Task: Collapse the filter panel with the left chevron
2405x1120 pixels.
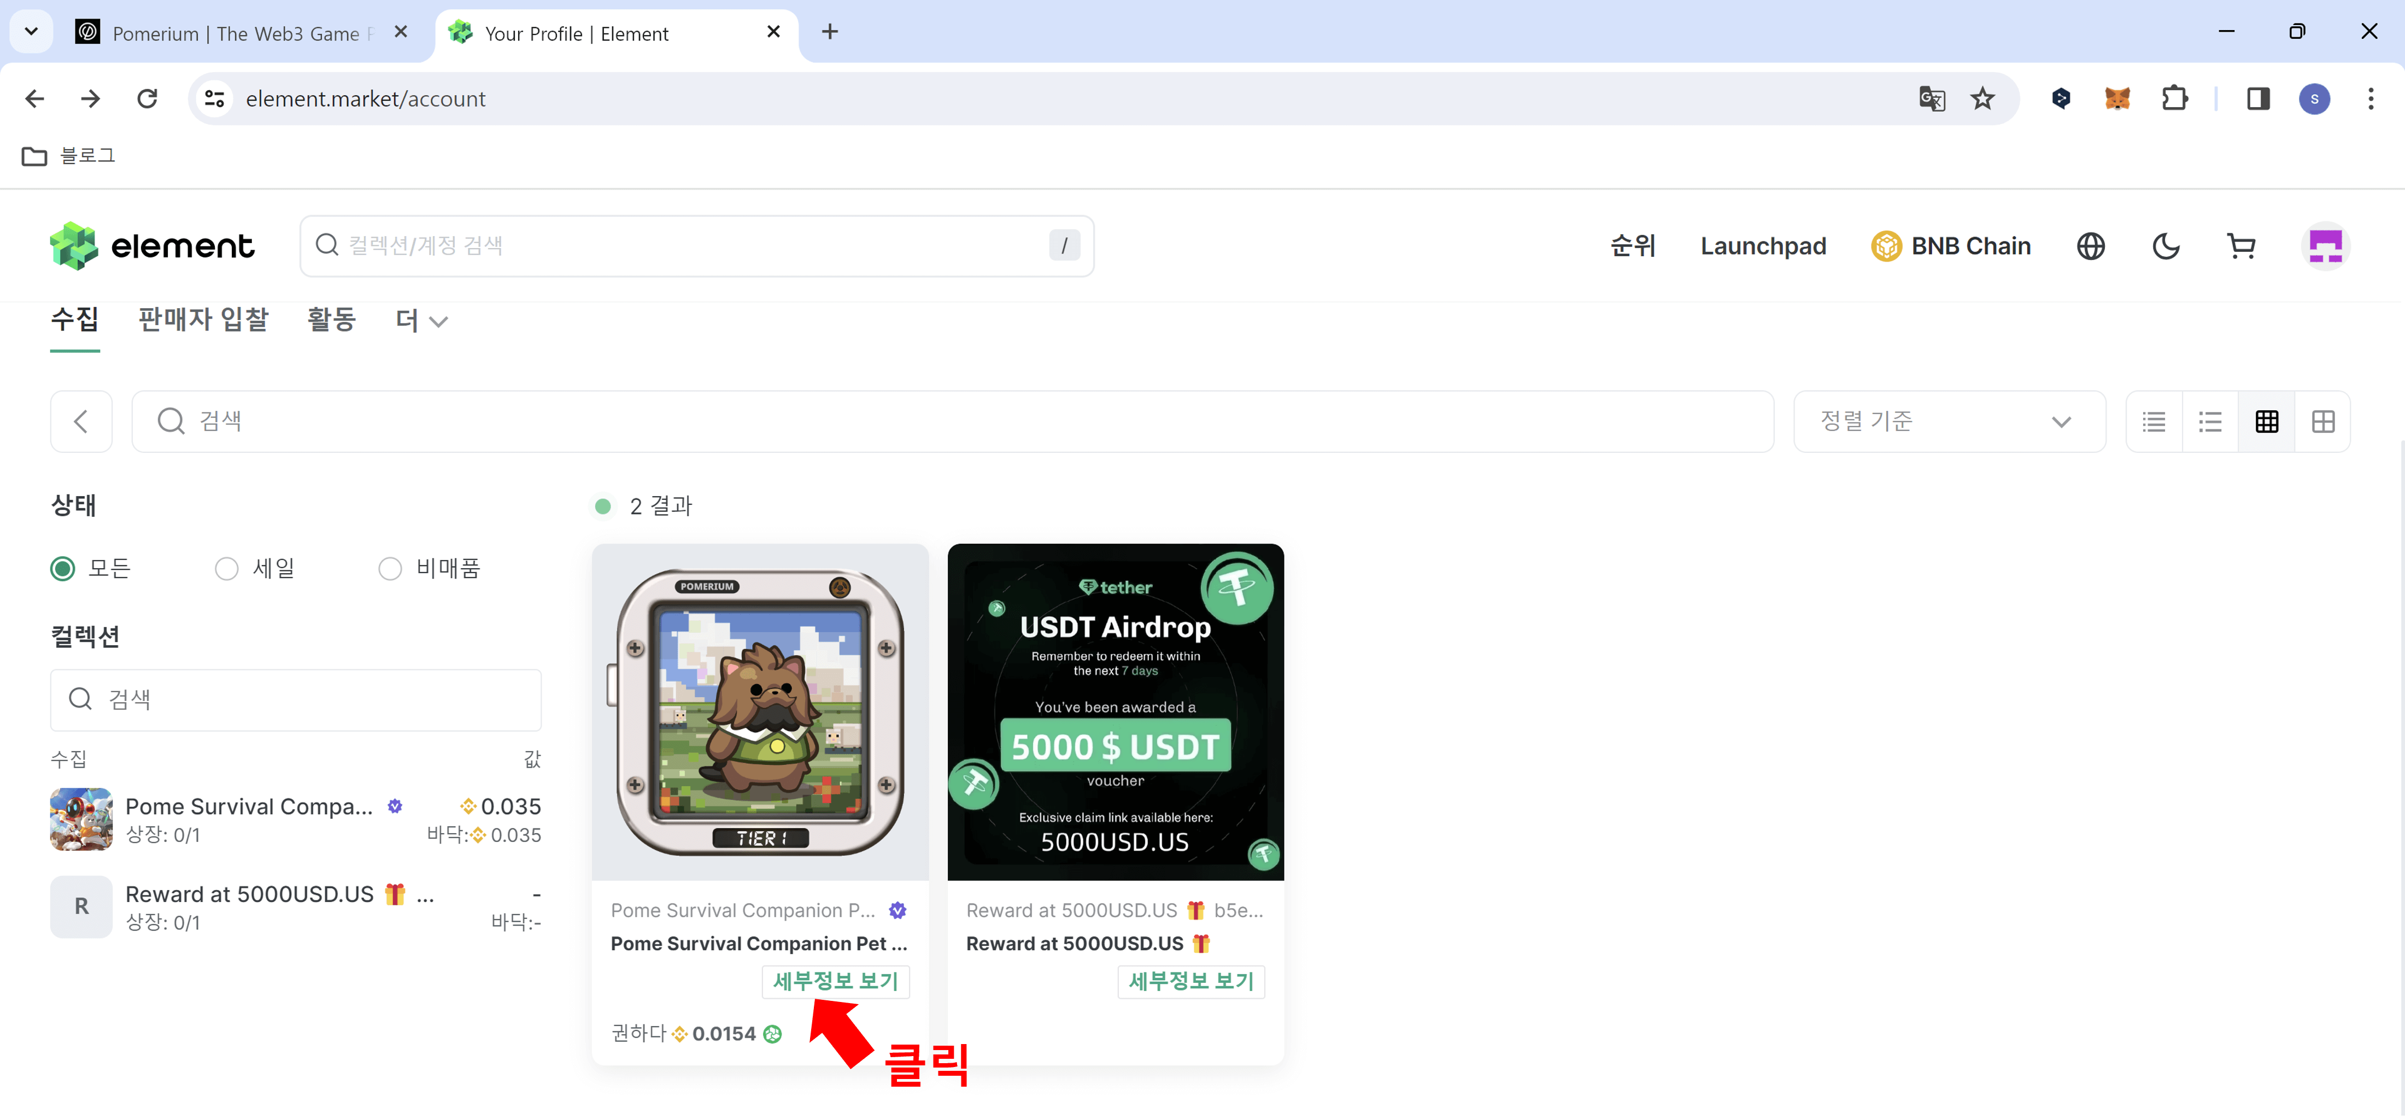Action: (81, 421)
